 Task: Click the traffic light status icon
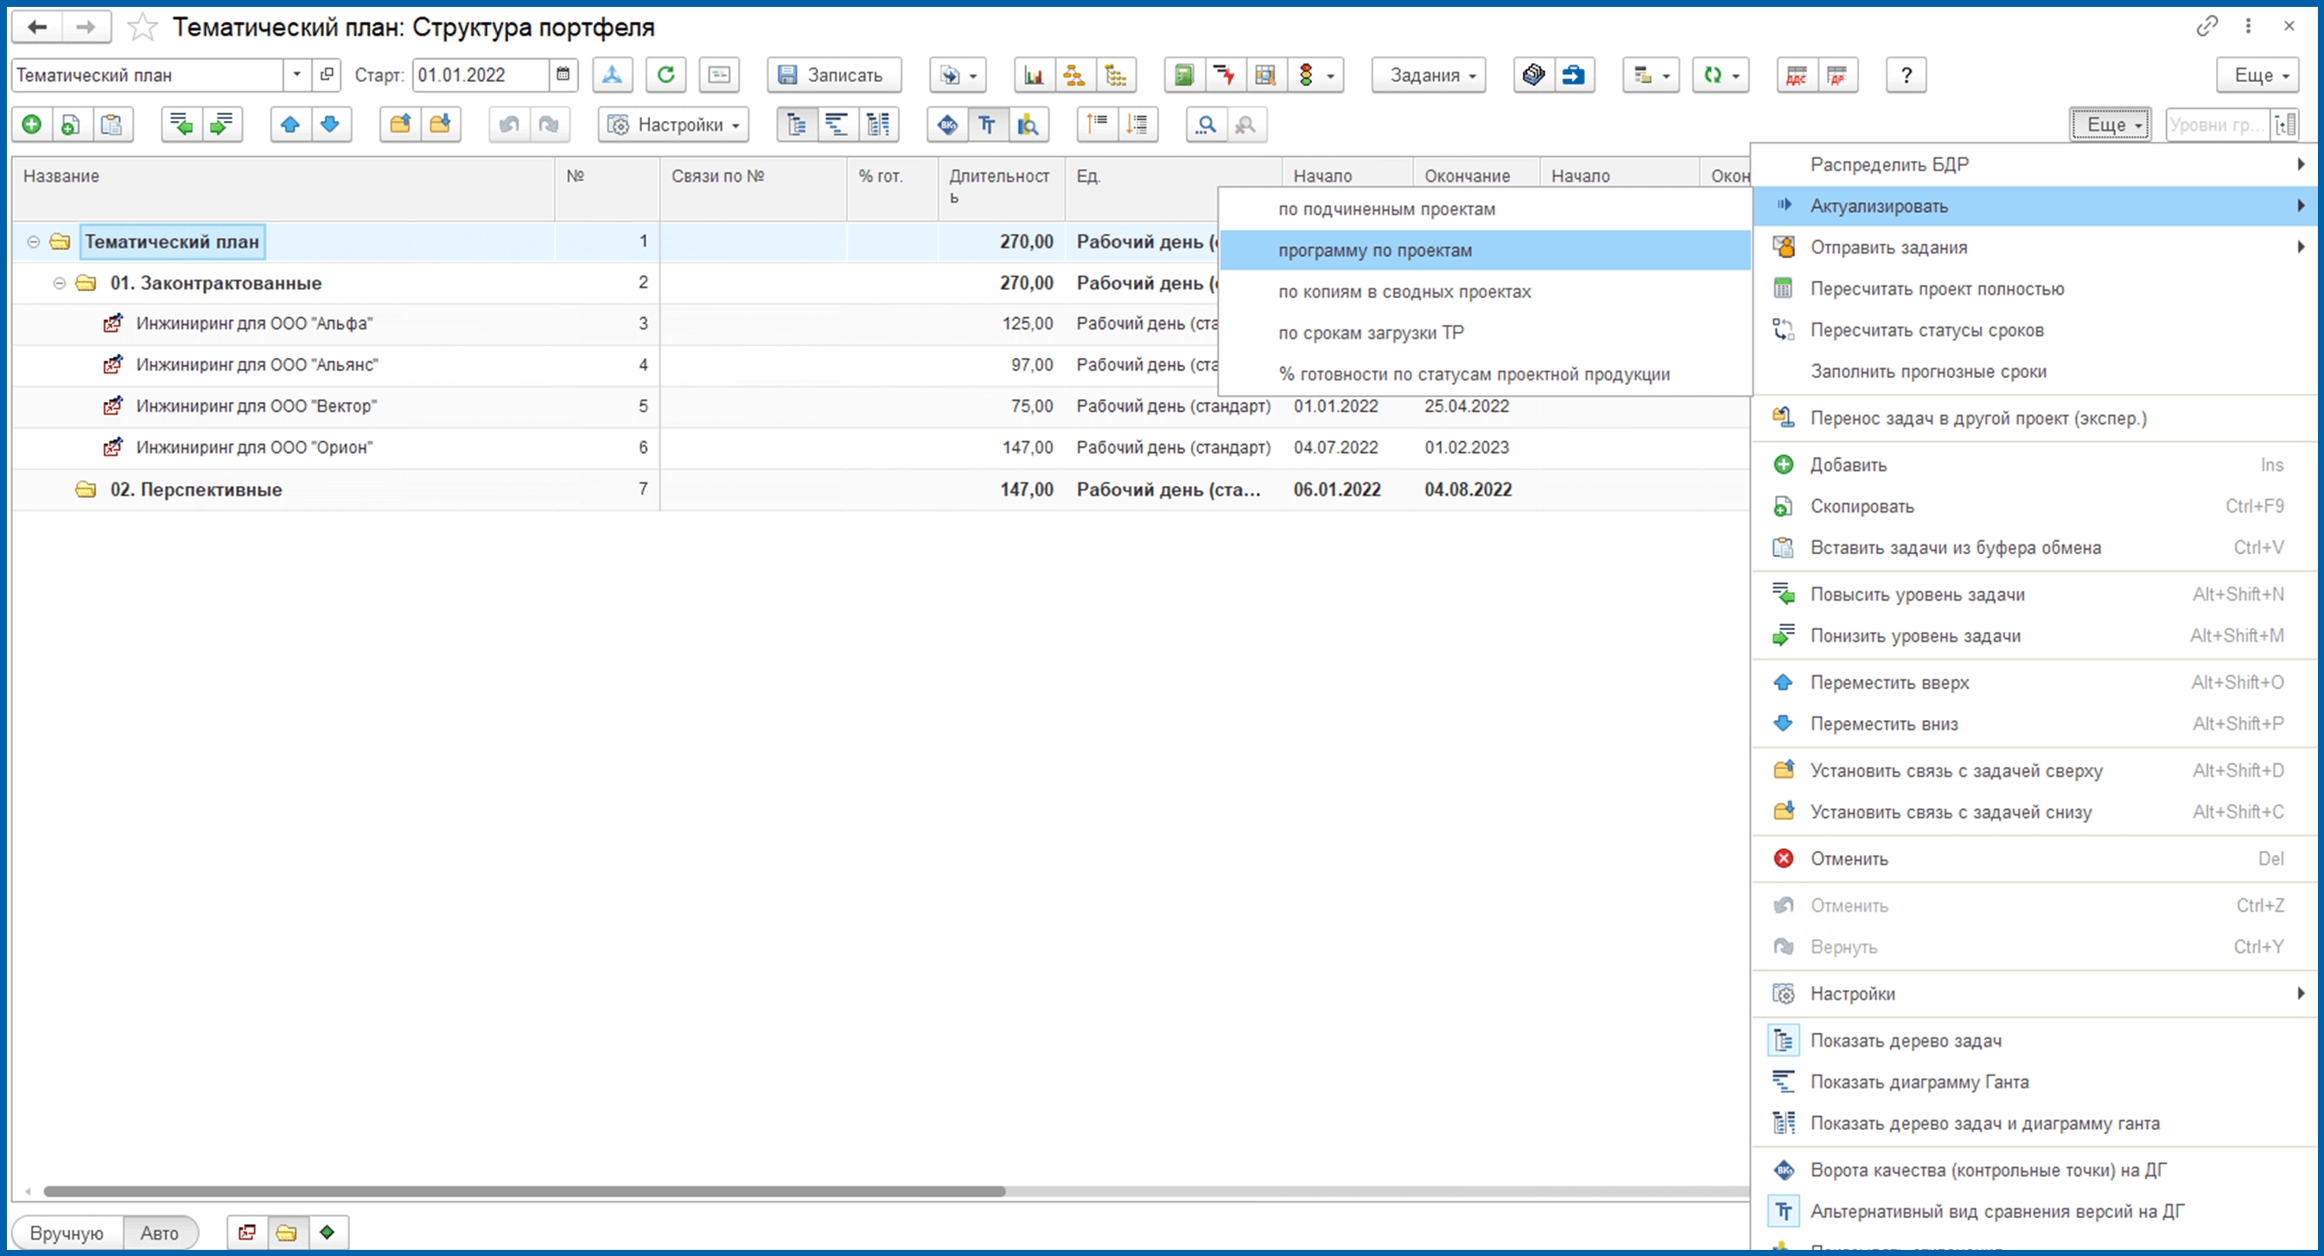pos(1305,75)
